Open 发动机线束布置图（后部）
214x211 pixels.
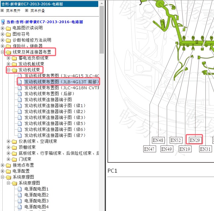point(49,94)
